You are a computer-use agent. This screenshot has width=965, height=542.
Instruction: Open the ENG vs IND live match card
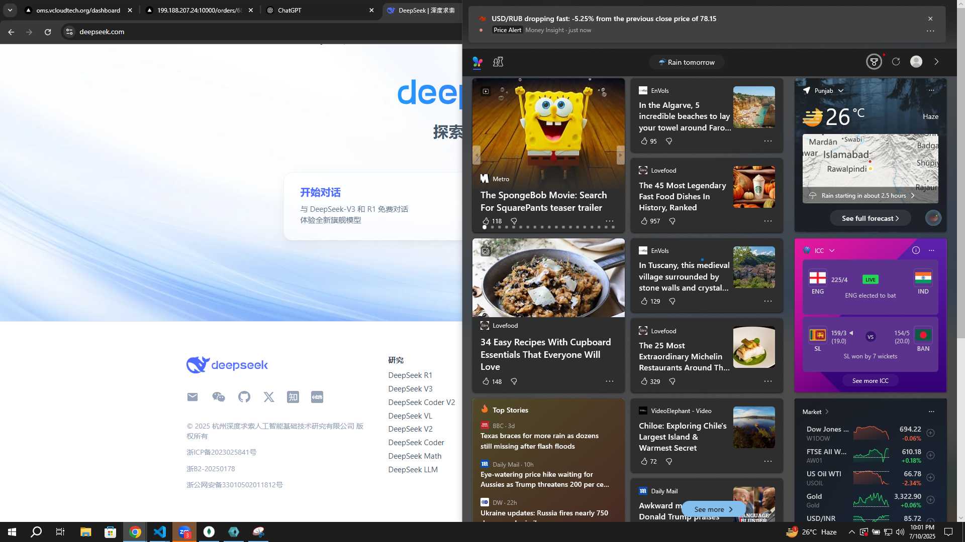pos(870,287)
